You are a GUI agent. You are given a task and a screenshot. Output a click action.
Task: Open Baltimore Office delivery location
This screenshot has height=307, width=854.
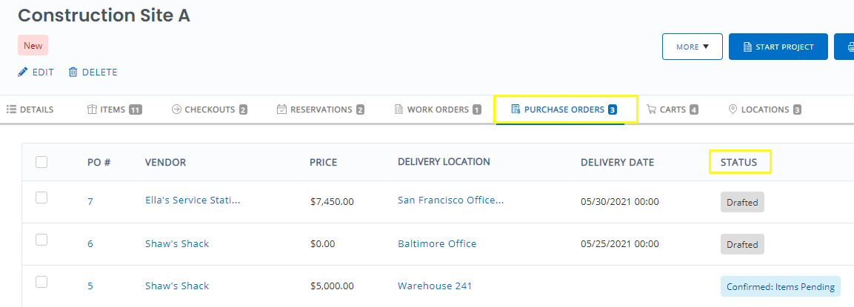pyautogui.click(x=437, y=243)
